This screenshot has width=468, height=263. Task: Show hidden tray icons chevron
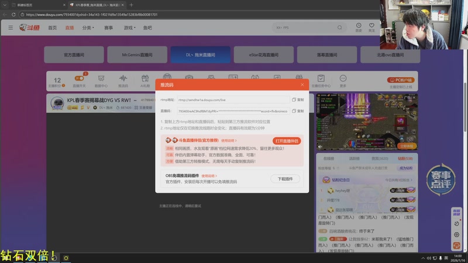point(423,258)
